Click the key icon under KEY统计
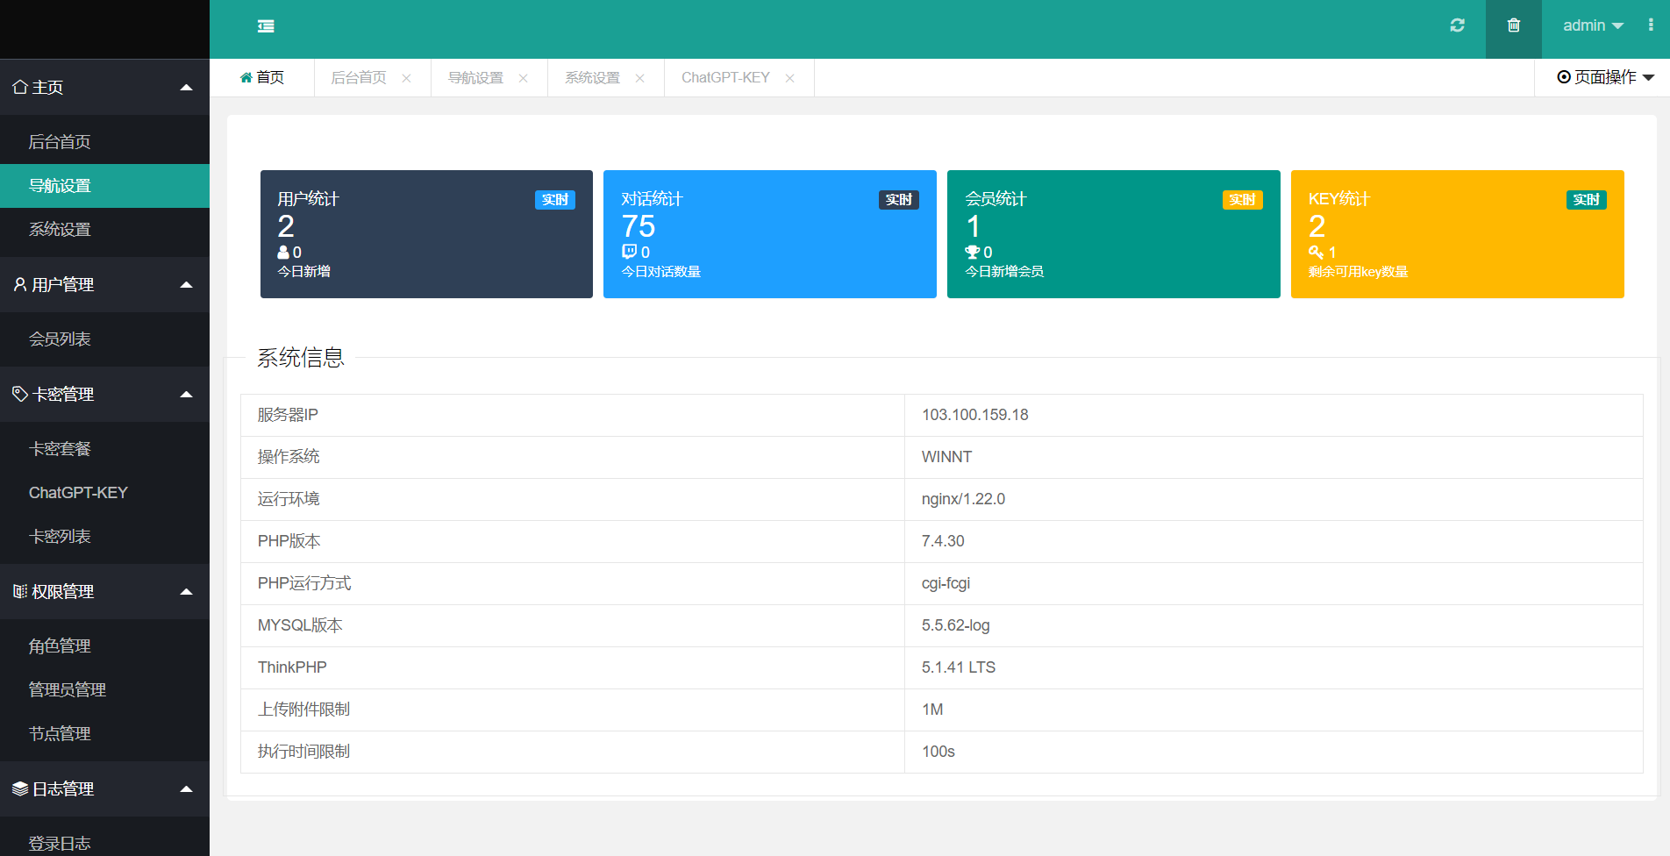 tap(1317, 252)
